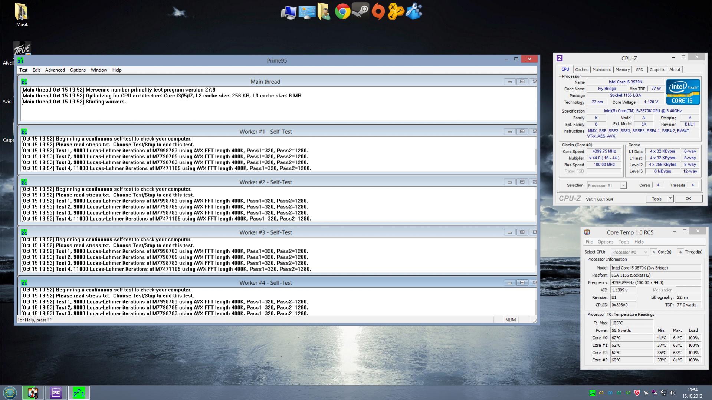Launch Google Chrome from the top dock
This screenshot has height=400, width=712.
342,12
